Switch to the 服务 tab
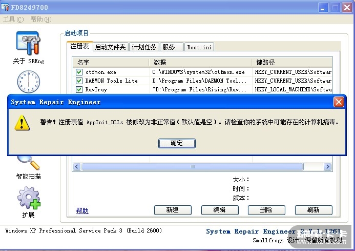The image size is (355, 251). coord(172,47)
